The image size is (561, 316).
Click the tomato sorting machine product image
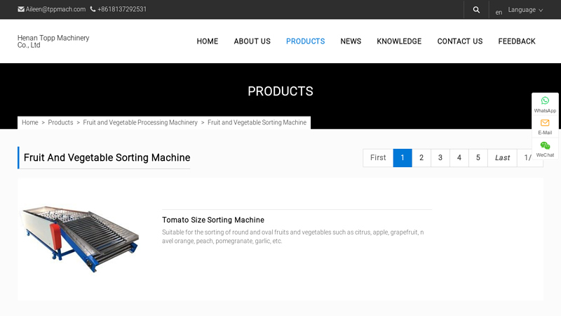tap(79, 239)
